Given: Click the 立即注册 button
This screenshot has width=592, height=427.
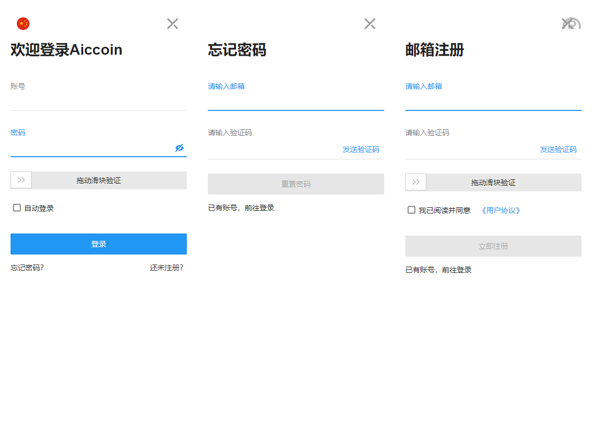Looking at the screenshot, I should [493, 246].
